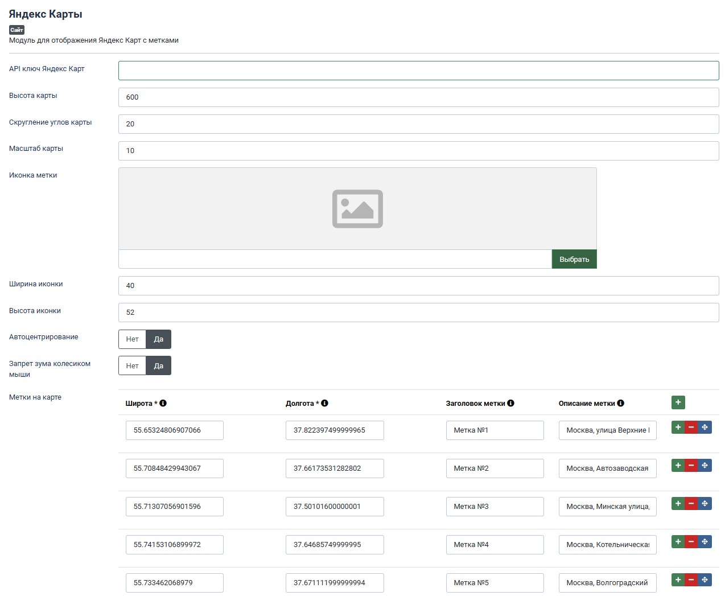The image size is (725, 596).
Task: Click info icon next to Широта header
Action: (163, 403)
